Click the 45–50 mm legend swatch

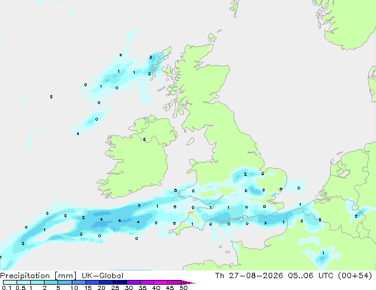[x=174, y=282]
